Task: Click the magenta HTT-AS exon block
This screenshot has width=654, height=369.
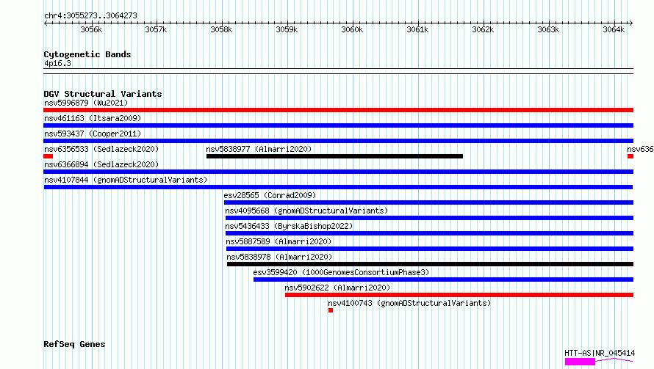Action: coord(581,362)
